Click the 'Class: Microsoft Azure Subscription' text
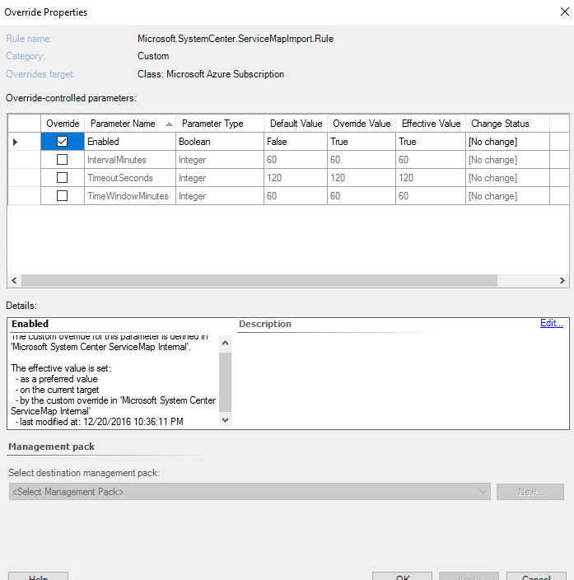This screenshot has width=574, height=580. pyautogui.click(x=211, y=74)
